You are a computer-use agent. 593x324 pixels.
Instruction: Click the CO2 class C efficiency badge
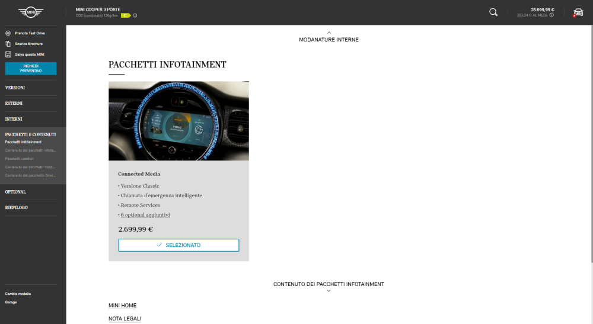126,15
